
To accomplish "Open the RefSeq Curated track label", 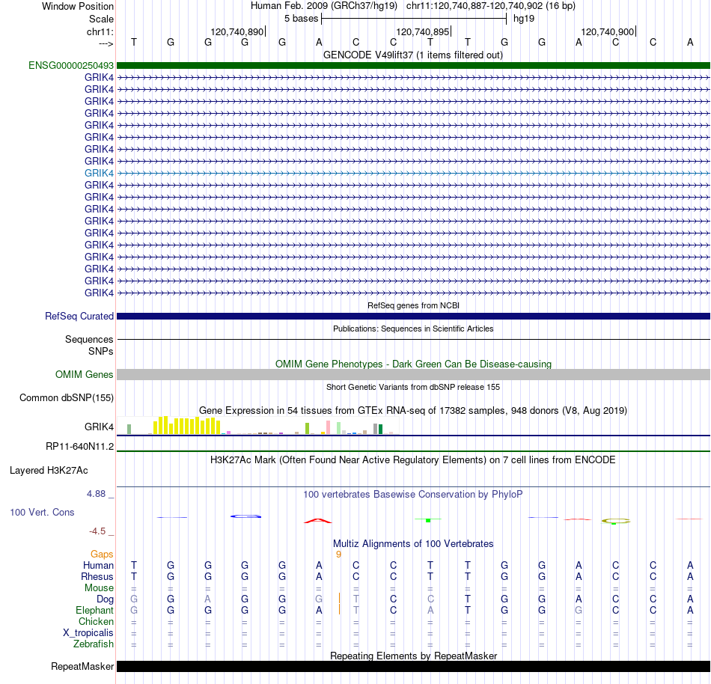I will pos(79,317).
